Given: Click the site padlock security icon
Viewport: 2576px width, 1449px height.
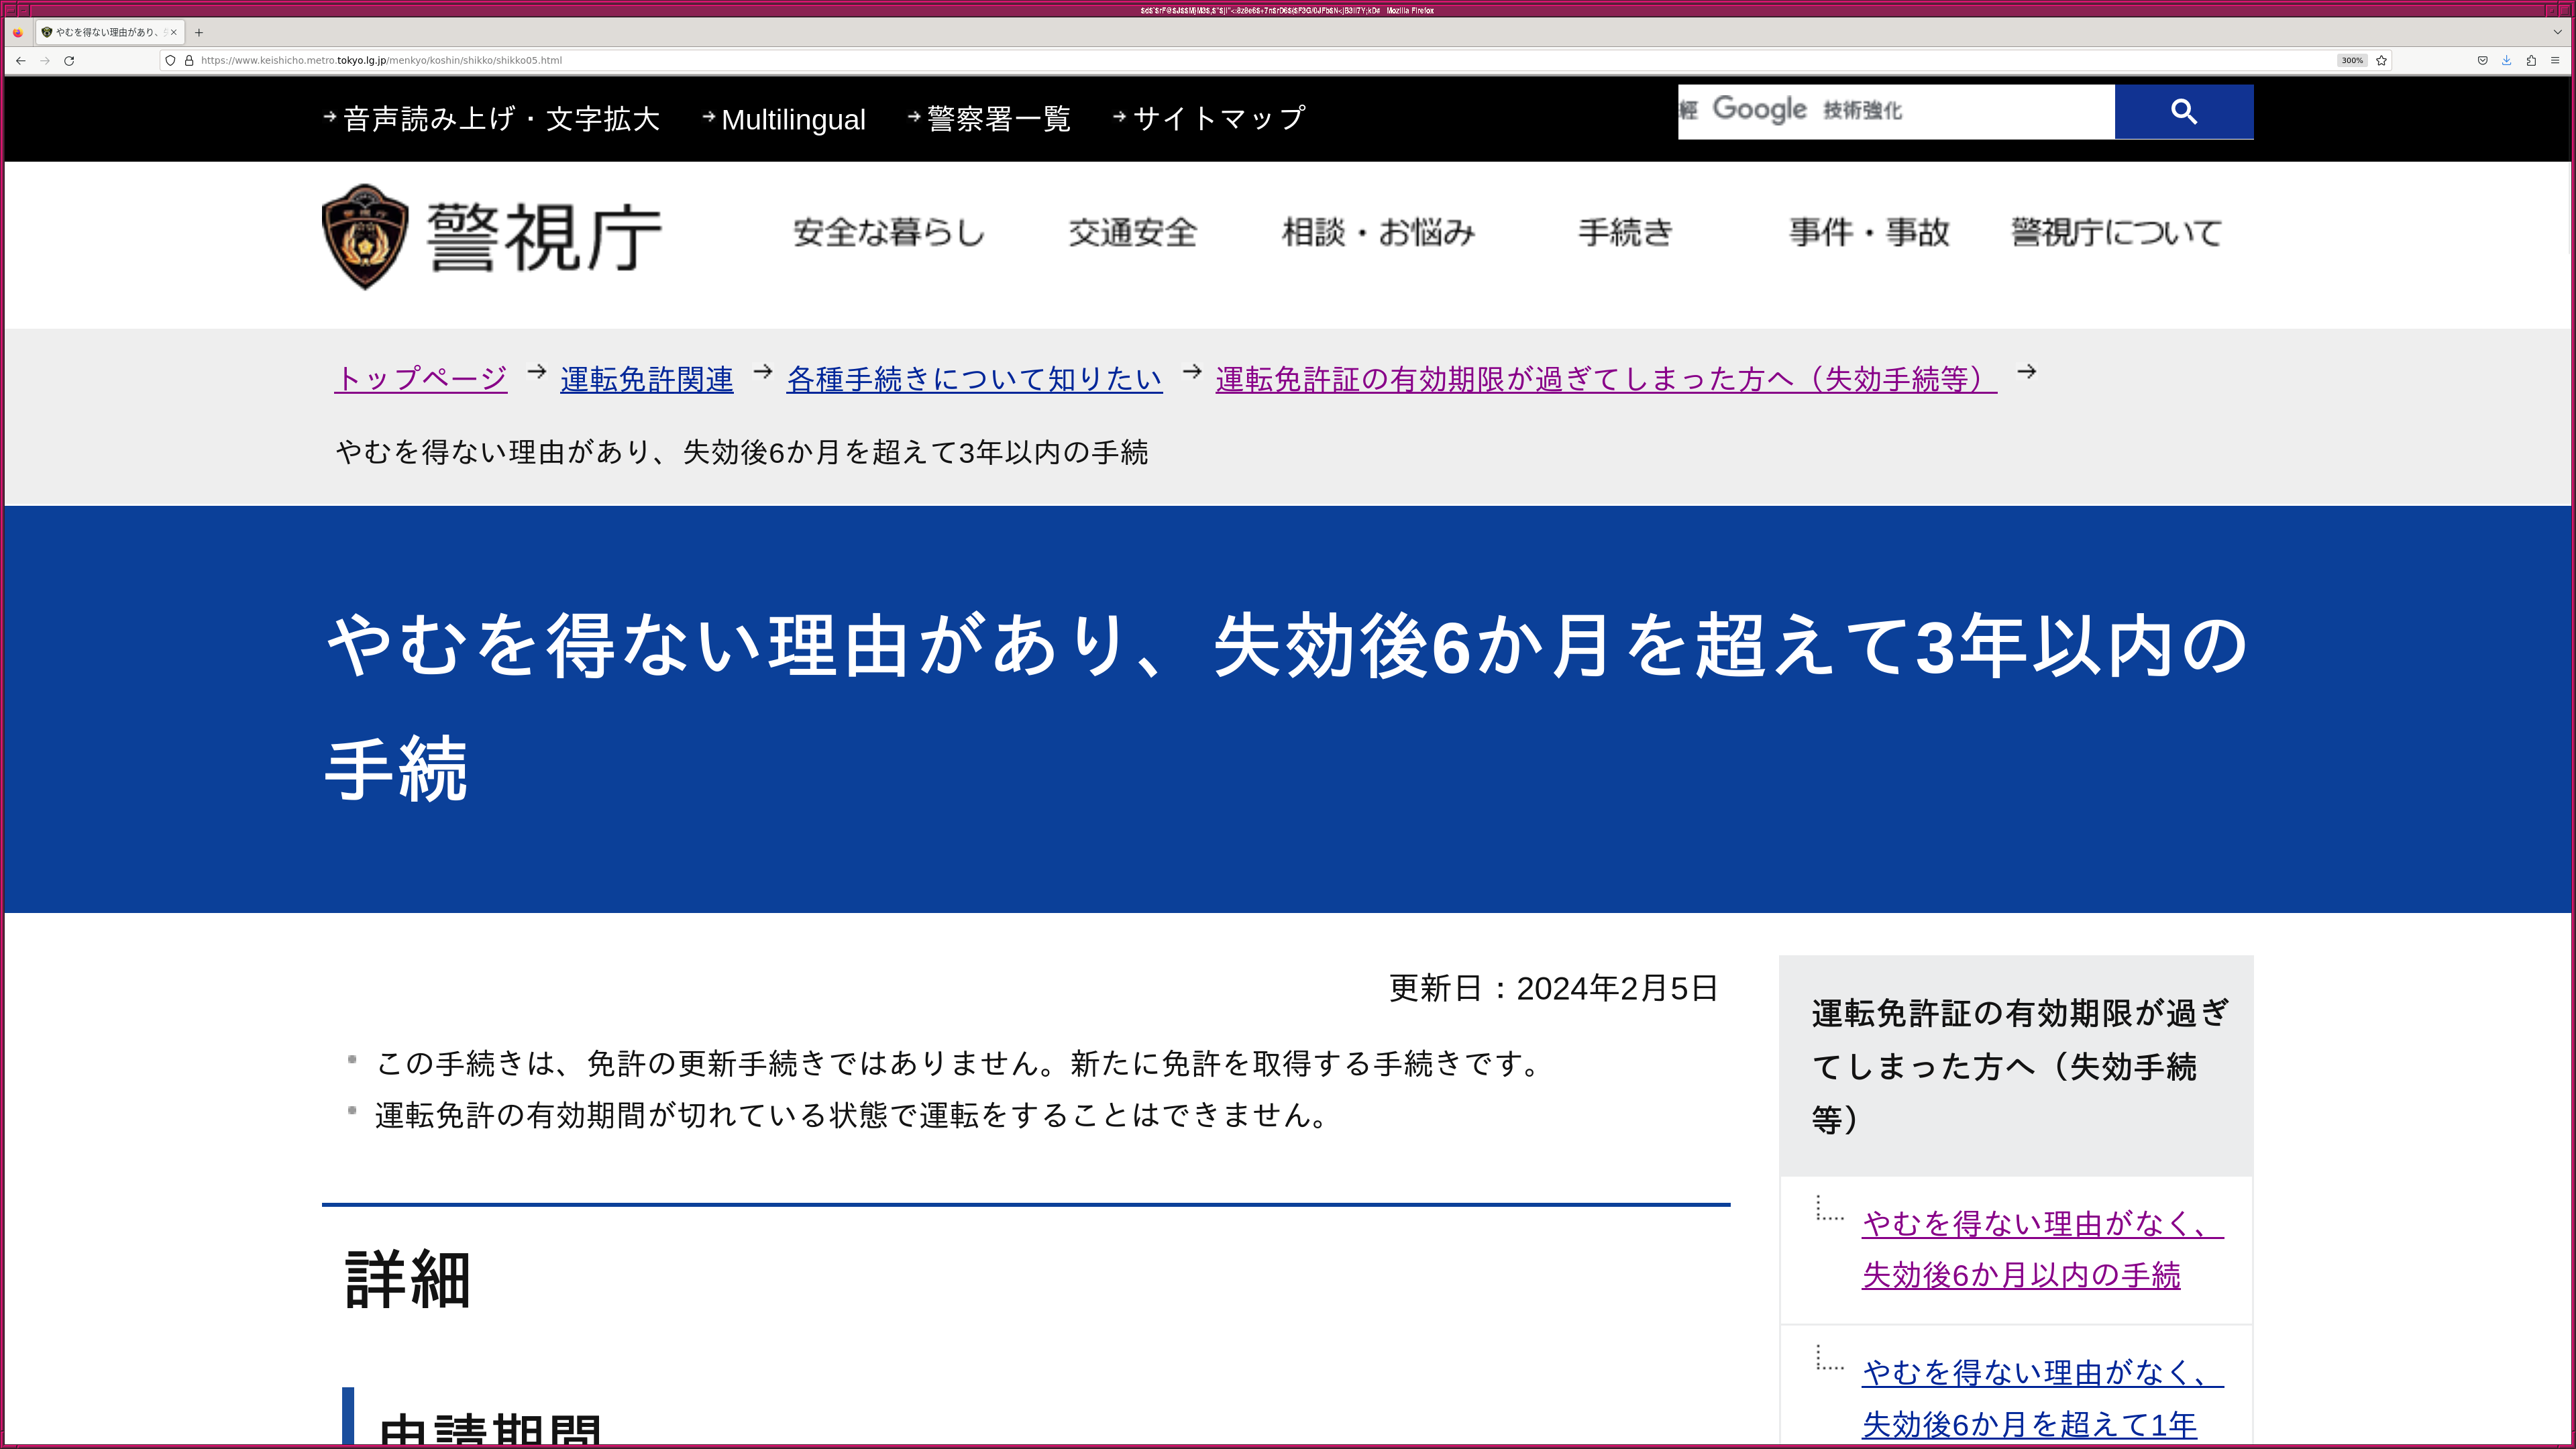Looking at the screenshot, I should coord(189,60).
